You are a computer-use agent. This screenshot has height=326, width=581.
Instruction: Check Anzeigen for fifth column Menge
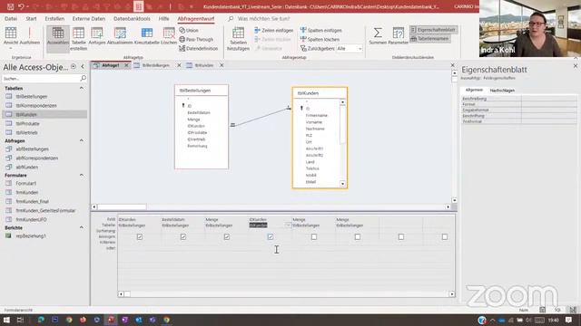tap(314, 236)
